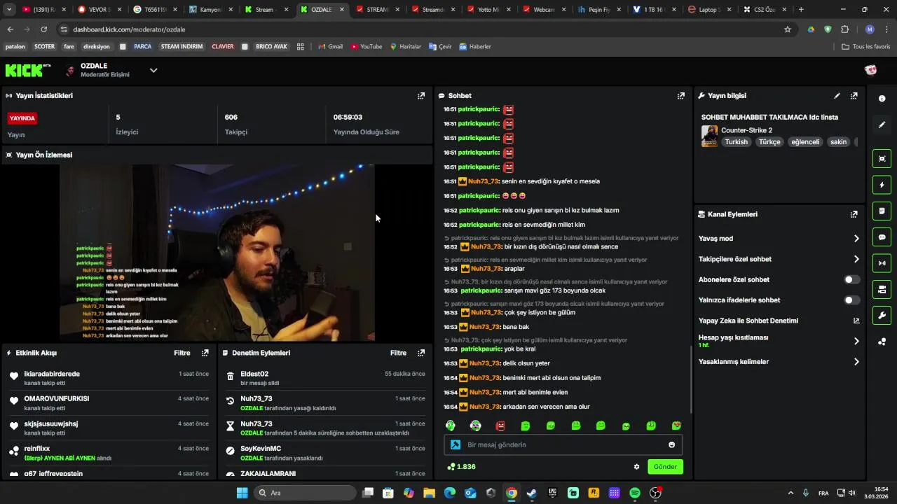Open Steam from the taskbar
The width and height of the screenshot is (897, 504).
(532, 493)
